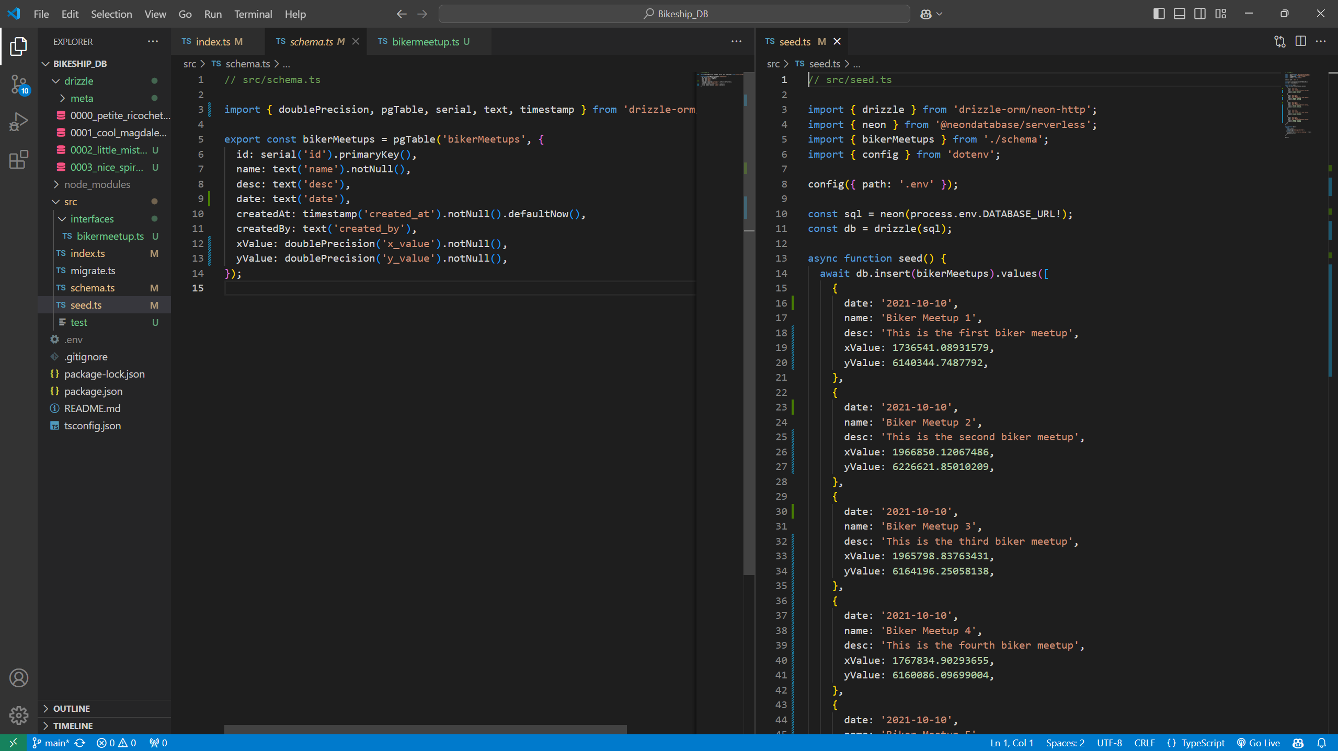Open Manage gear settings menu
The image size is (1338, 751).
coord(19,715)
